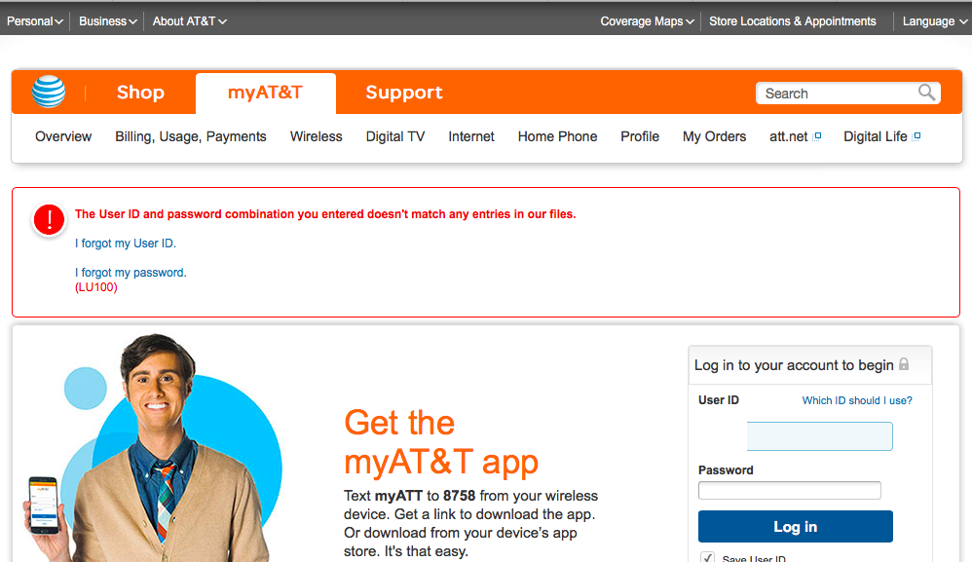The width and height of the screenshot is (972, 562).
Task: Open the Language dropdown
Action: 935,21
